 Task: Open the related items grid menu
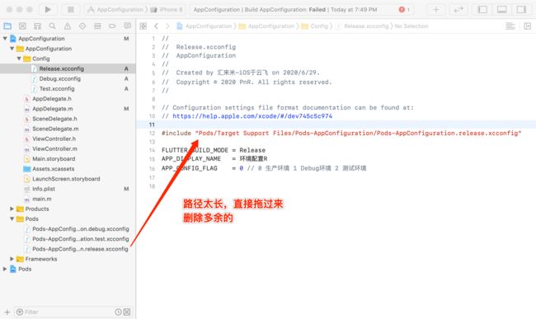(x=143, y=26)
